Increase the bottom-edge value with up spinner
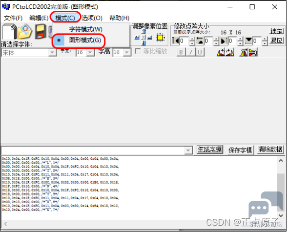The width and height of the screenshot is (287, 232). click(265, 39)
